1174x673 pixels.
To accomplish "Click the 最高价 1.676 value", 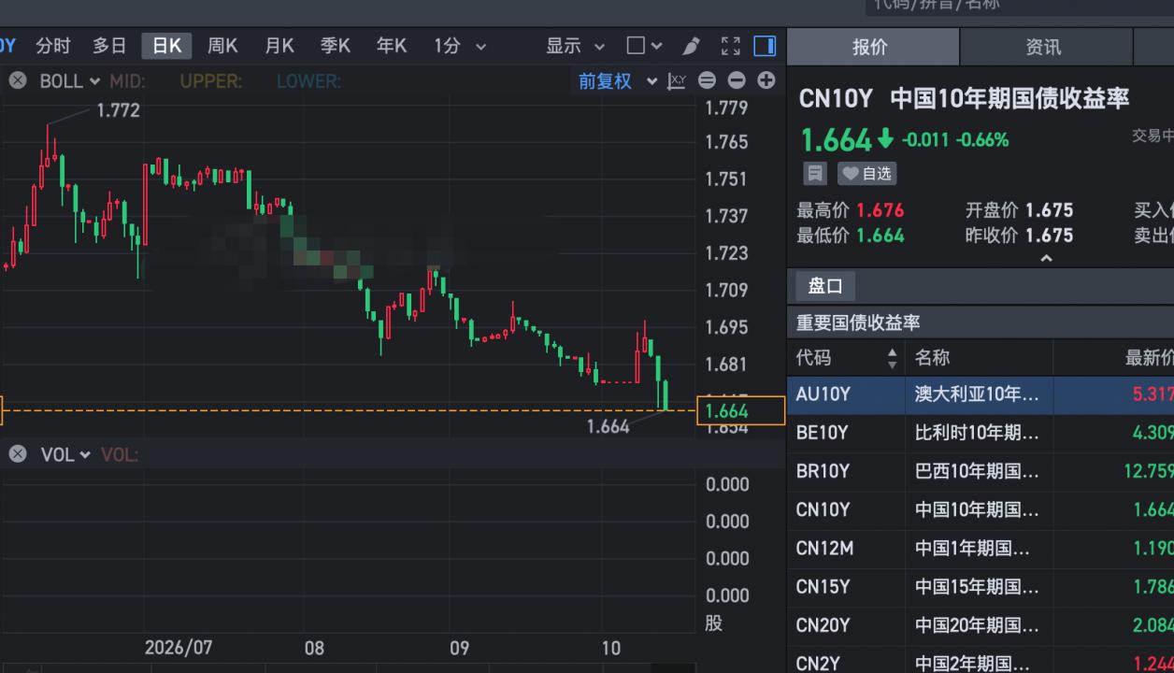I will 880,210.
